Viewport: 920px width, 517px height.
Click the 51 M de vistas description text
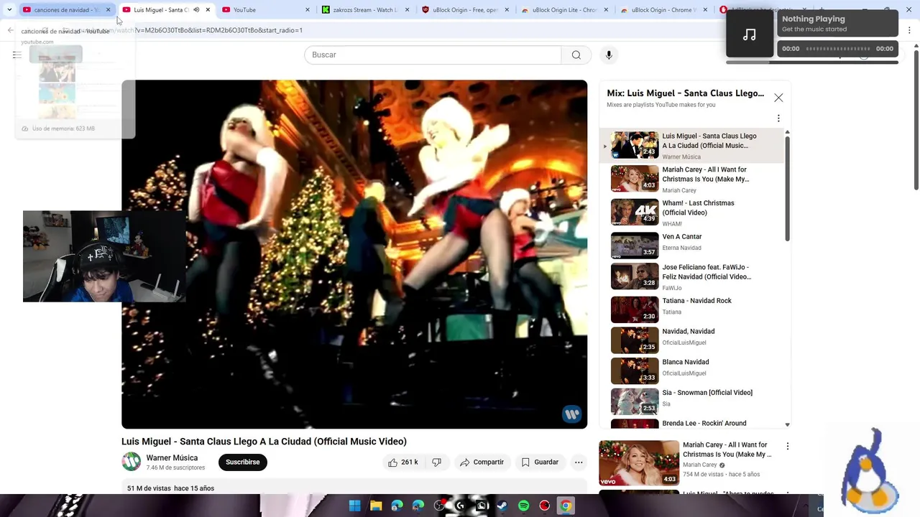(170, 488)
